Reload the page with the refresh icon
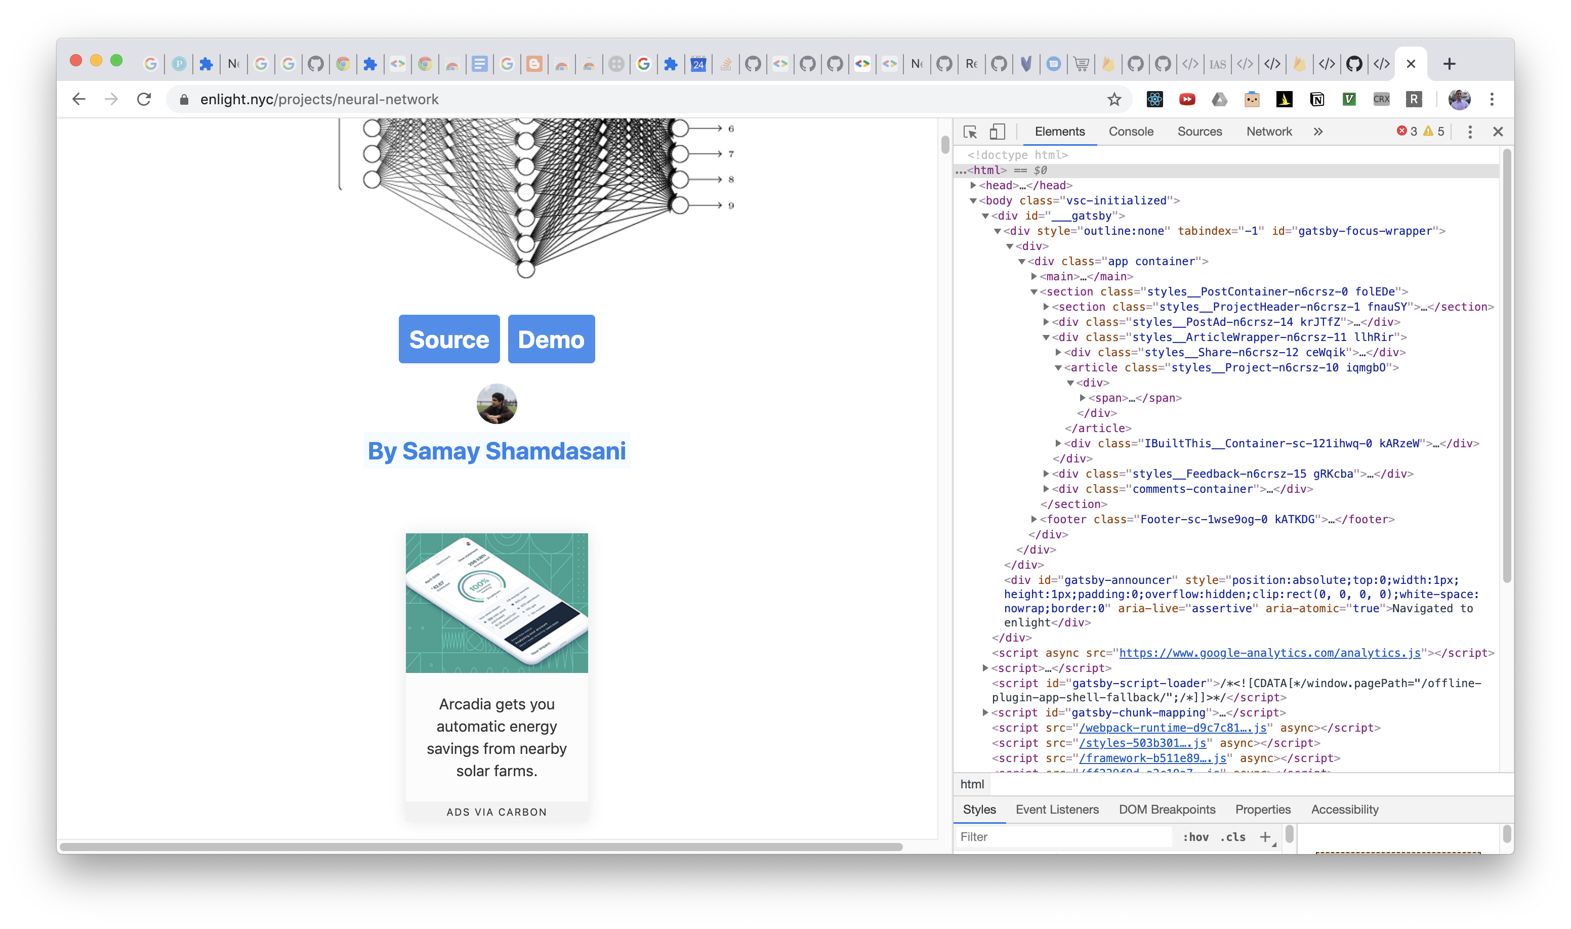The image size is (1571, 929). (144, 100)
